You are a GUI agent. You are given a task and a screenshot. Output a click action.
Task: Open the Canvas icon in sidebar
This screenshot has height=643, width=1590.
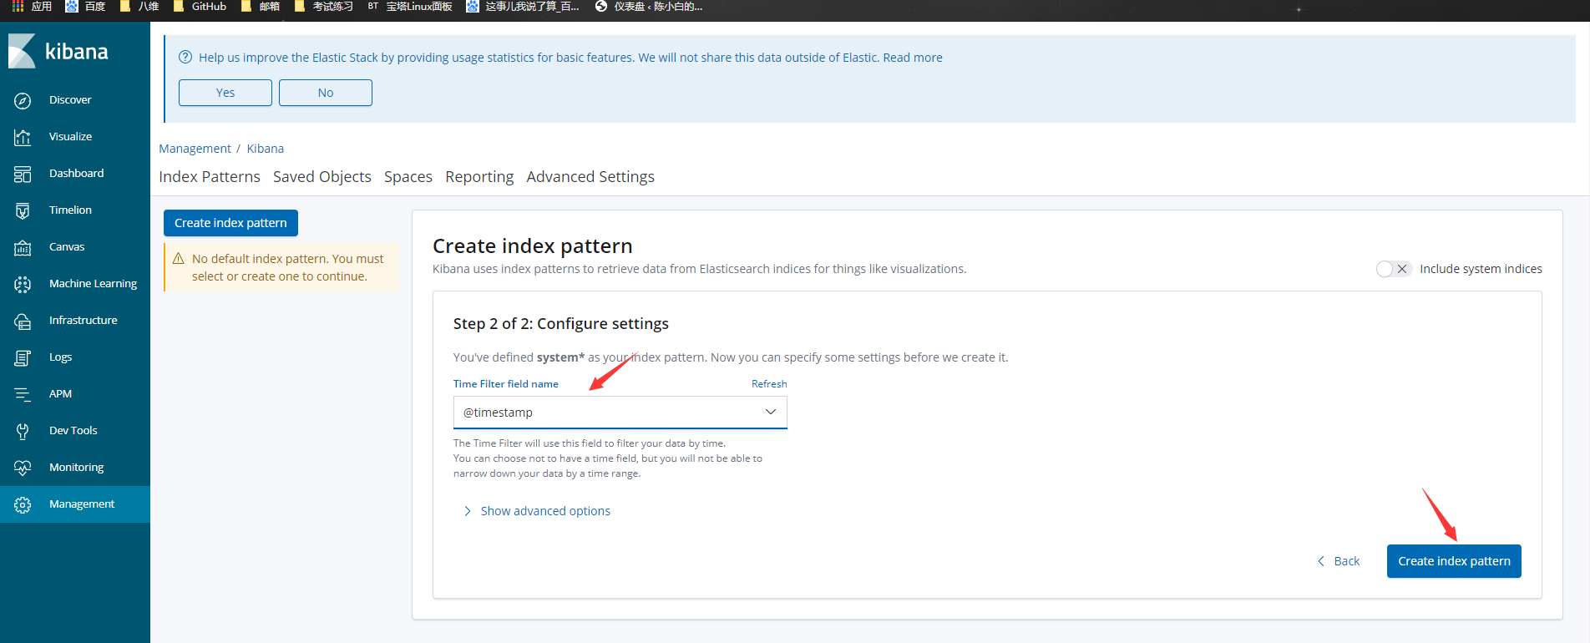(x=23, y=247)
